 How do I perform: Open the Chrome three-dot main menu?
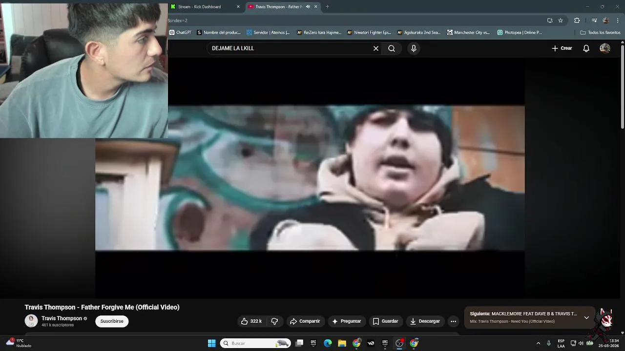(618, 20)
